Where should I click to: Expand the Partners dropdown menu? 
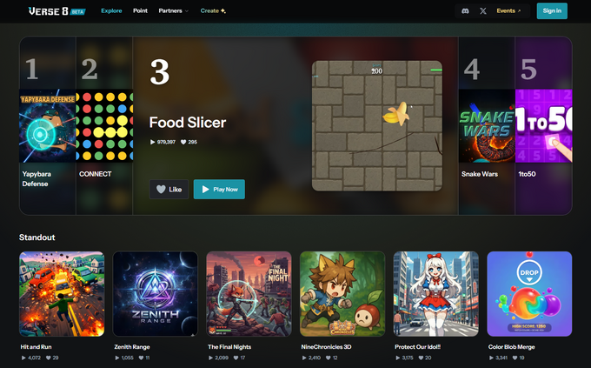pyautogui.click(x=173, y=11)
